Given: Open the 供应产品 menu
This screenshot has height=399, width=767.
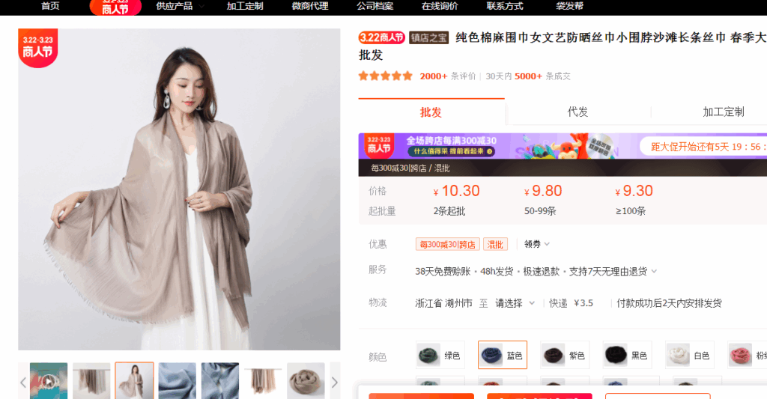Looking at the screenshot, I should pyautogui.click(x=180, y=6).
